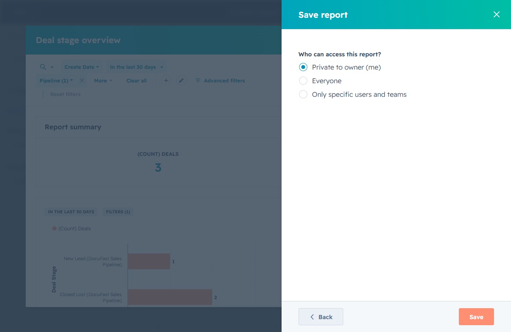Image resolution: width=511 pixels, height=332 pixels.
Task: Click the edit pencil icon
Action: (181, 81)
